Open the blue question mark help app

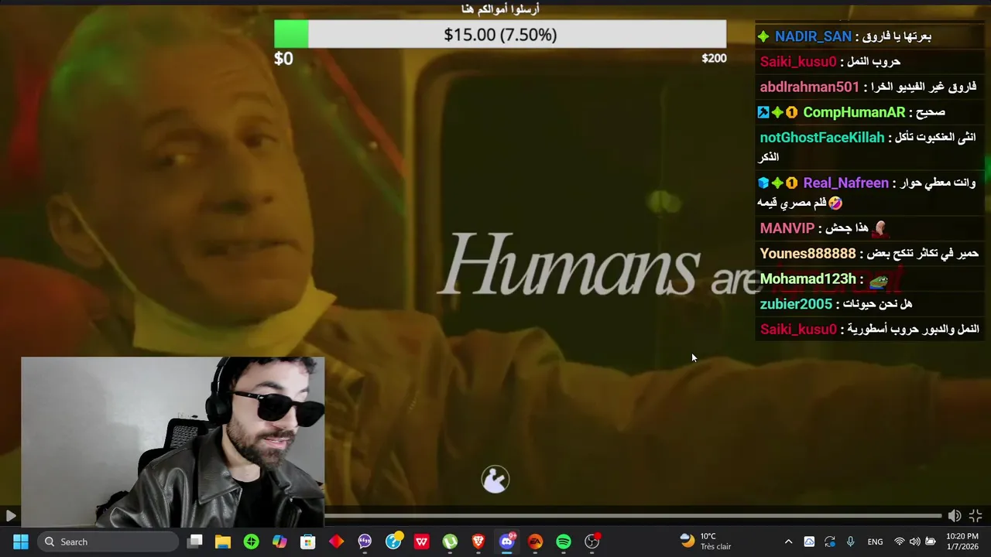(393, 542)
